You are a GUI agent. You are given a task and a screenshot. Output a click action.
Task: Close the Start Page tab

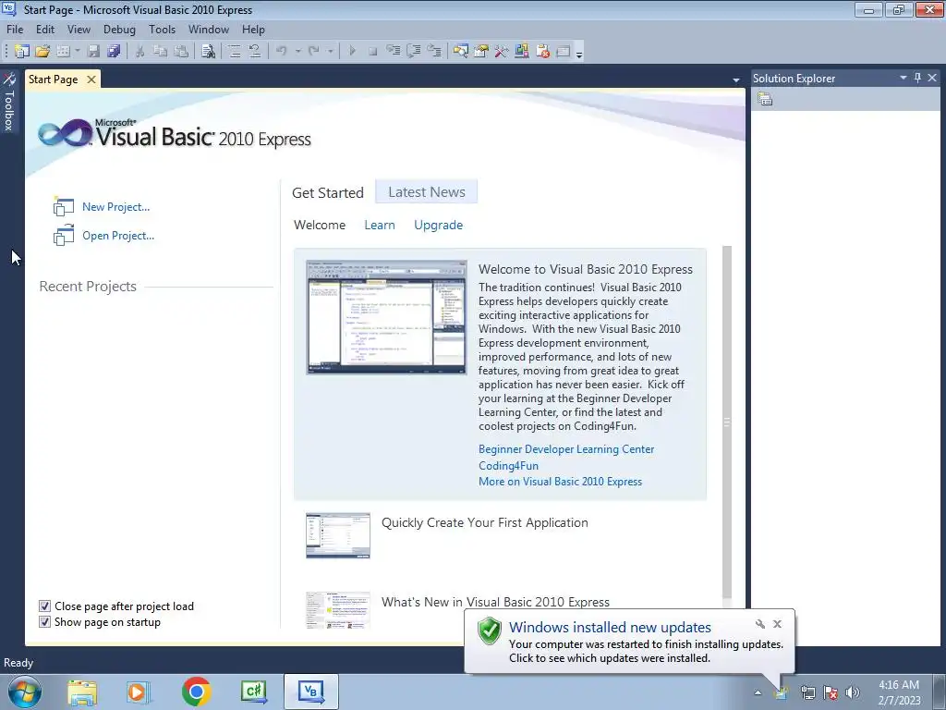[x=91, y=80]
